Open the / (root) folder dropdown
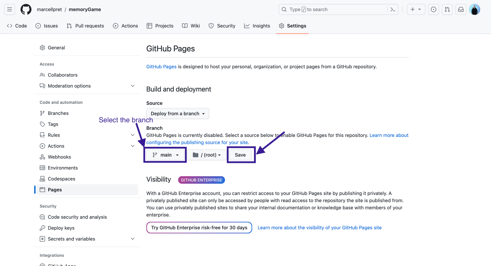The image size is (491, 266). (207, 155)
